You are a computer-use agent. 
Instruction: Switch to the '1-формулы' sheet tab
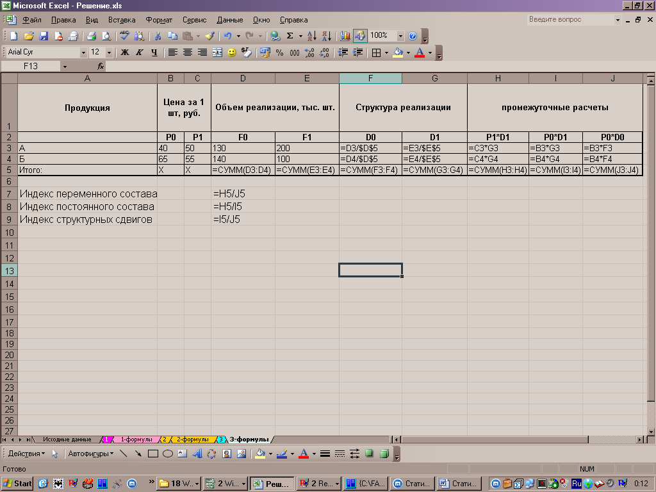tap(136, 439)
